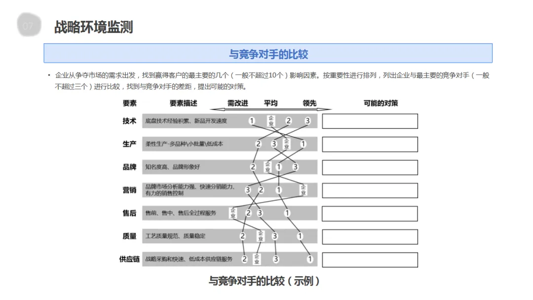Click competitor circle 3 in 技术 row
The image size is (533, 300).
307,121
